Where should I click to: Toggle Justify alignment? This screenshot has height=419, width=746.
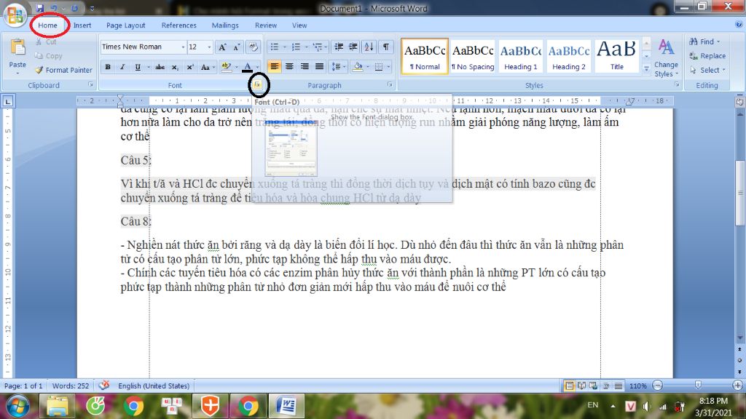(x=319, y=67)
